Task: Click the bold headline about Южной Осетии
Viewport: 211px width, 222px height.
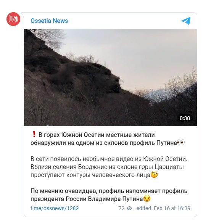Action: pyautogui.click(x=108, y=139)
